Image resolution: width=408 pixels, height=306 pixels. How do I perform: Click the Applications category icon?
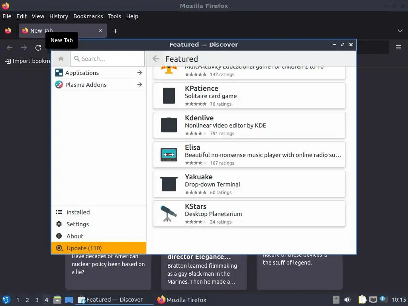59,73
